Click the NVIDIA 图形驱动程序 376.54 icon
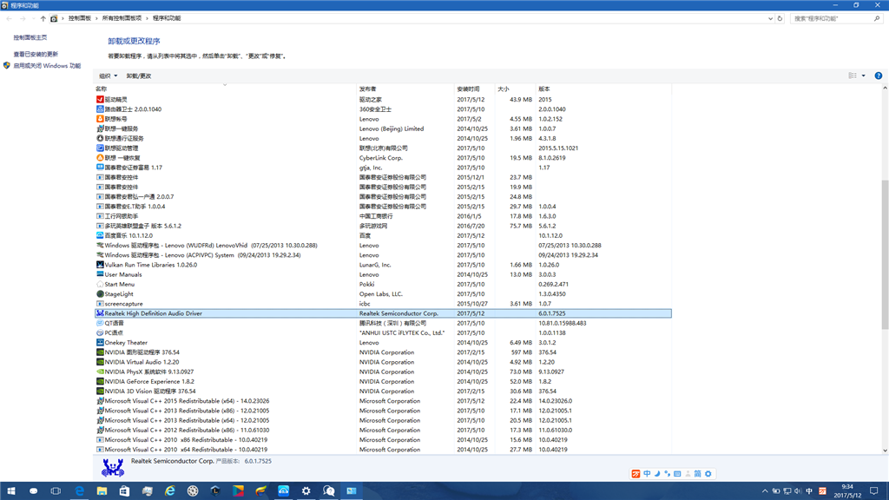The width and height of the screenshot is (889, 500). (x=100, y=352)
